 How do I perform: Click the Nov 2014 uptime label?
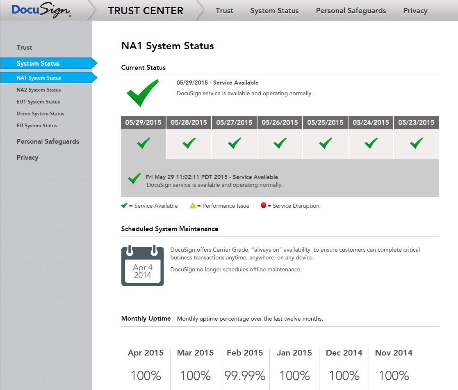(394, 353)
